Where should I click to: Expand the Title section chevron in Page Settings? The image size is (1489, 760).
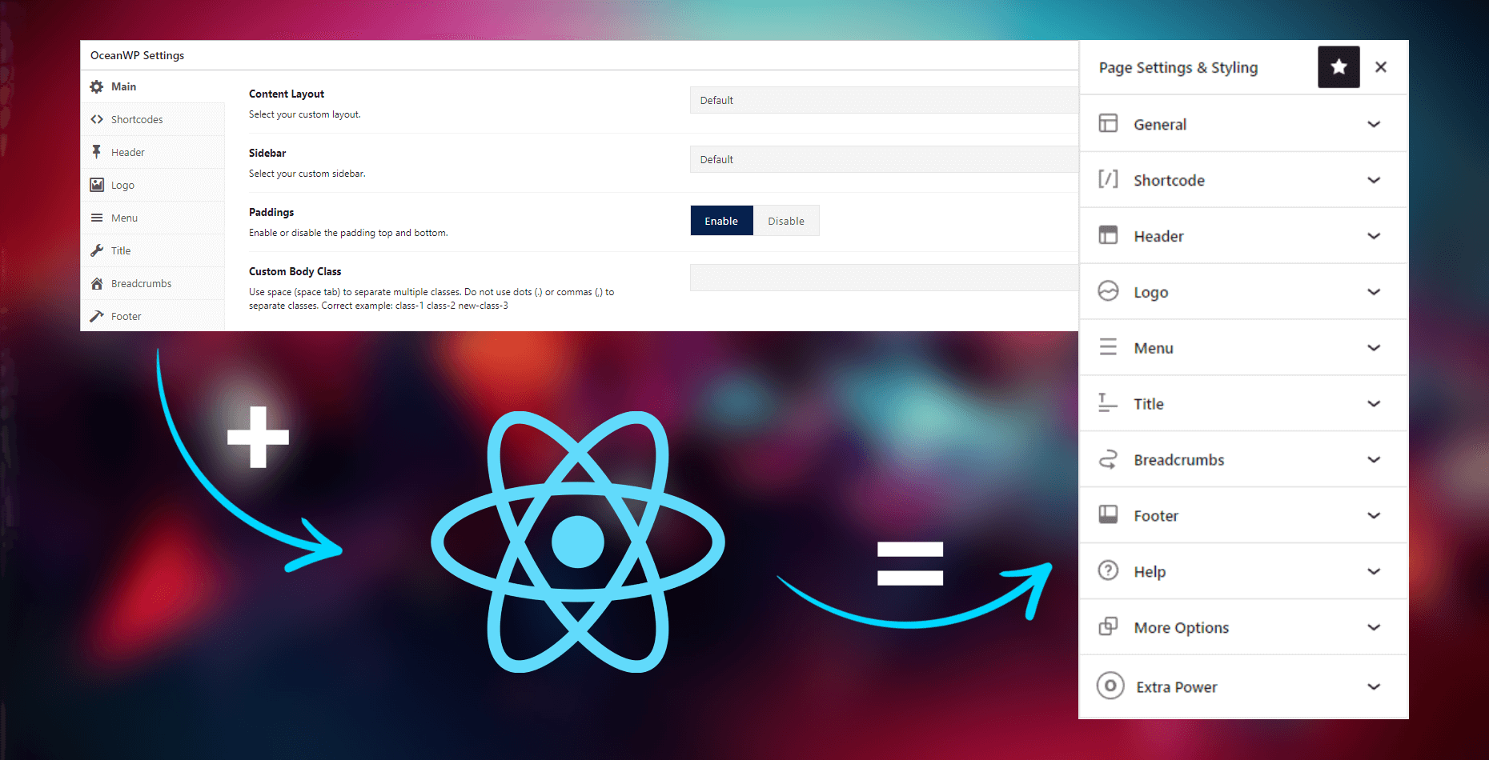[x=1374, y=404]
